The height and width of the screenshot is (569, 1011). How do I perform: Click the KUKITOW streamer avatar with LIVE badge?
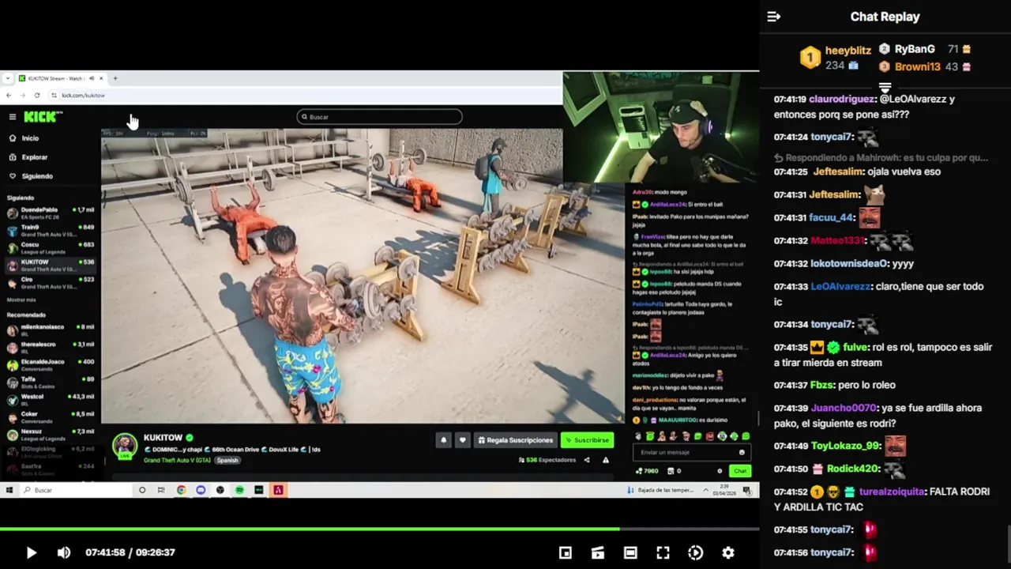[125, 447]
